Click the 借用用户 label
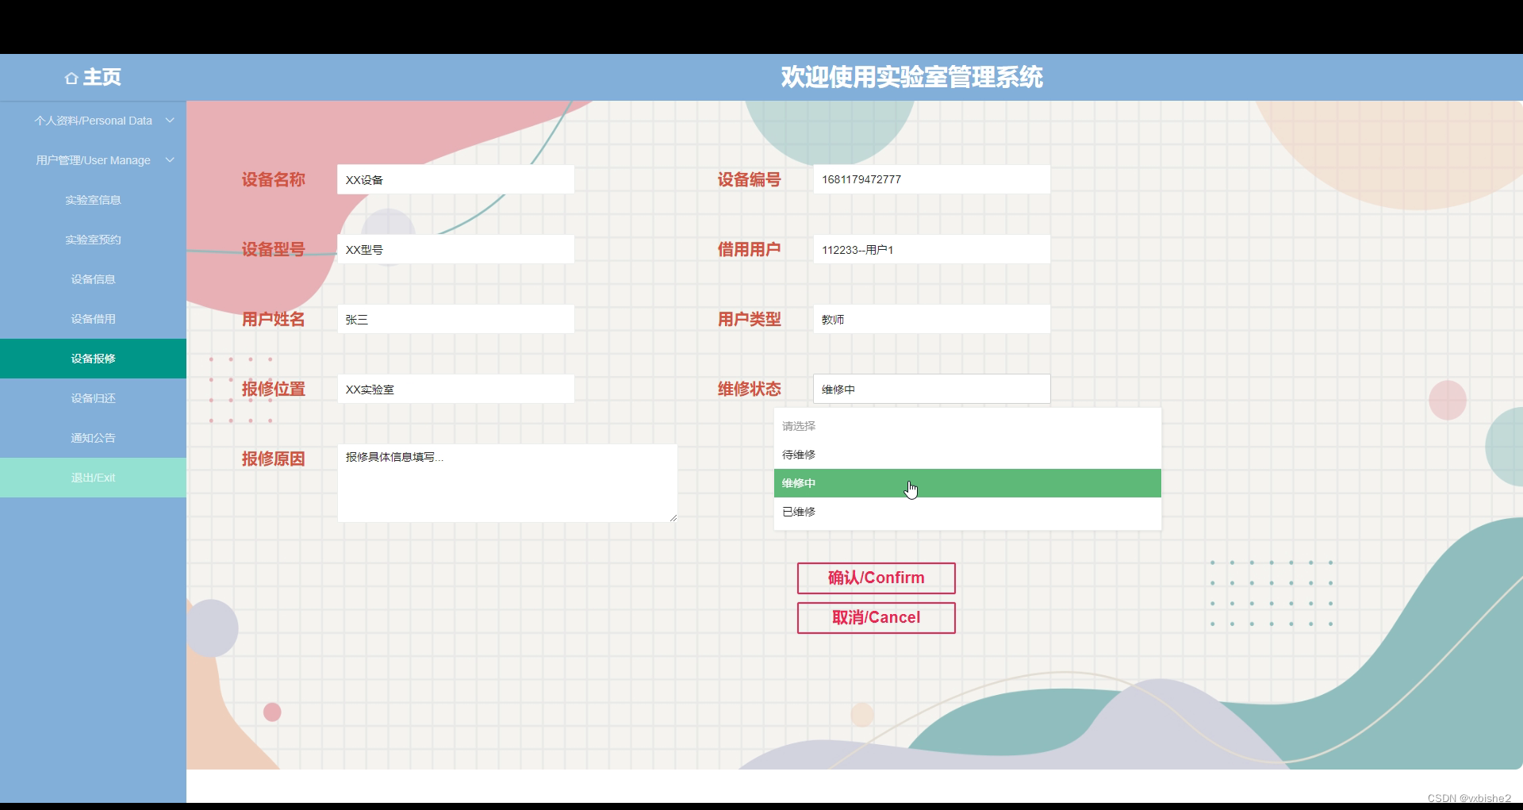Viewport: 1523px width, 810px height. (750, 250)
